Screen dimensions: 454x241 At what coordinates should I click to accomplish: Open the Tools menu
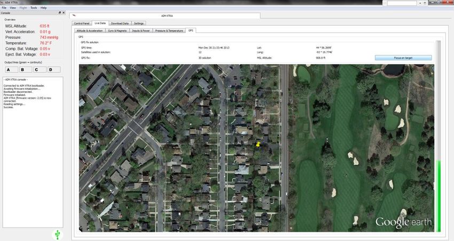click(34, 8)
